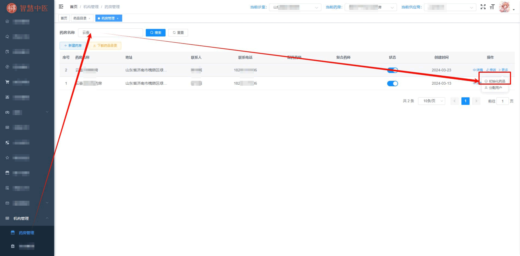Change page size from 10条/页
Screen dimensions: 520x256
click(431, 101)
